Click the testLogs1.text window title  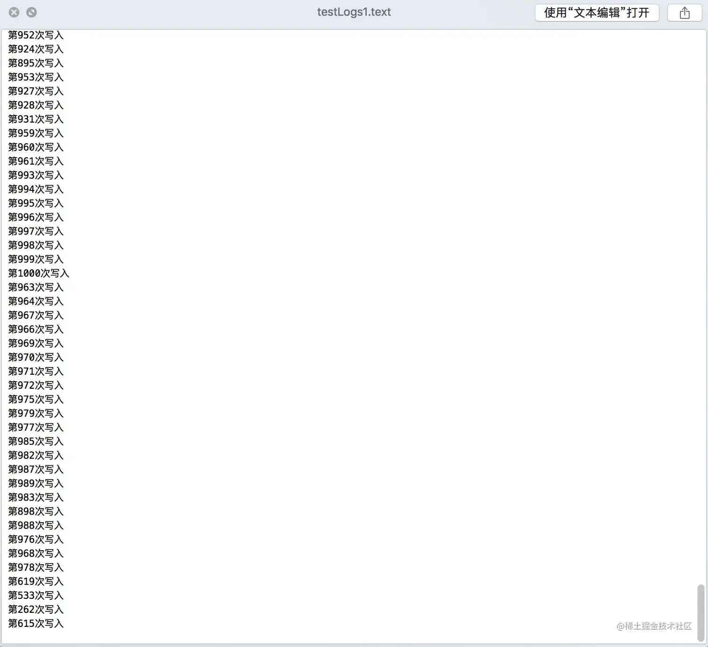tap(354, 12)
